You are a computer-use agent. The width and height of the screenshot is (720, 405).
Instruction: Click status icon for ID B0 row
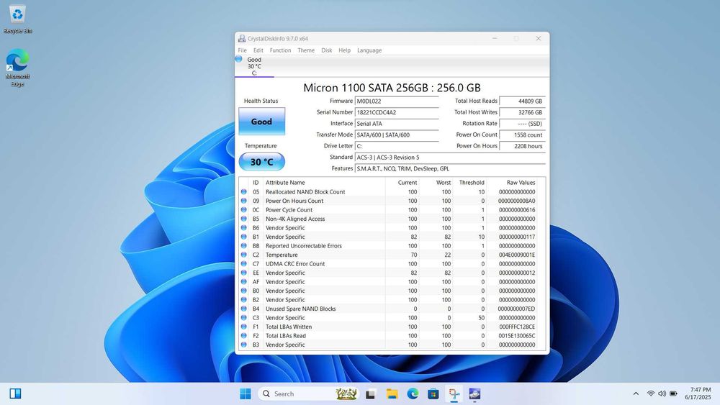click(x=244, y=291)
